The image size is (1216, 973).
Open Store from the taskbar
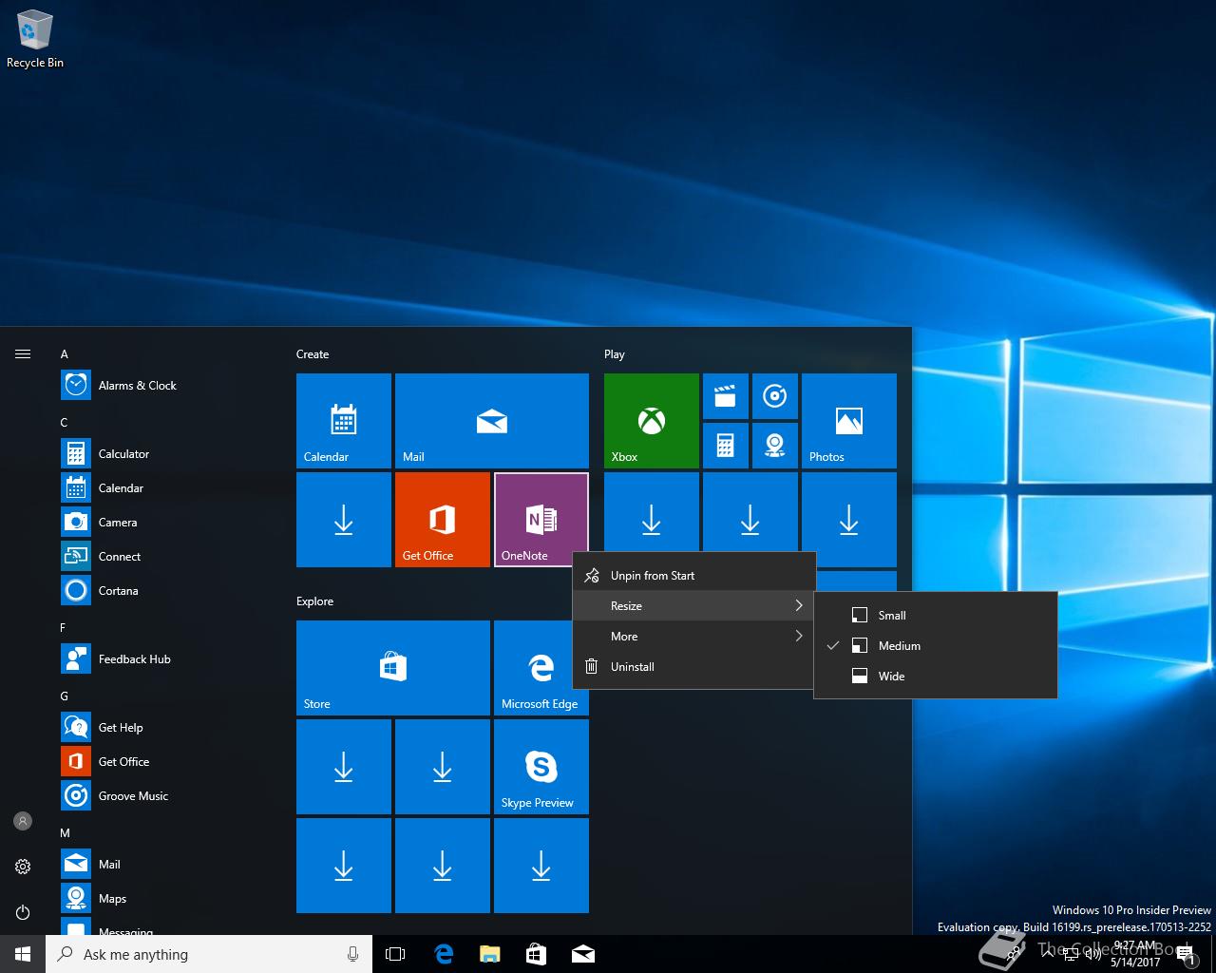[x=537, y=954]
